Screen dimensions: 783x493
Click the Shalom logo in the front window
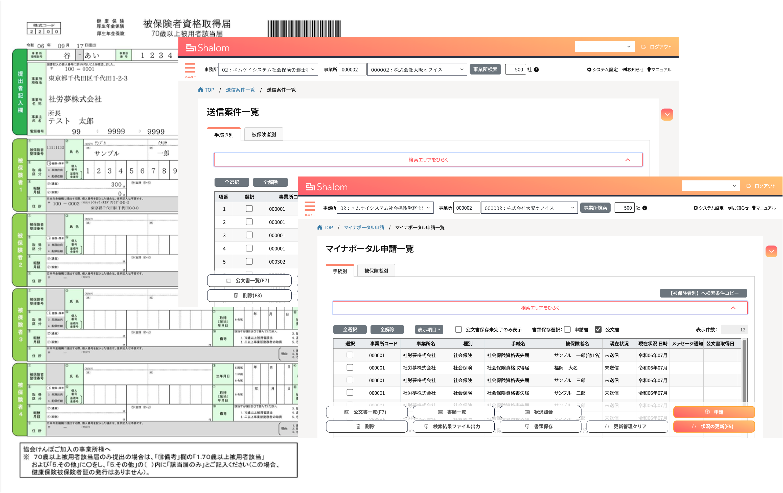(327, 187)
